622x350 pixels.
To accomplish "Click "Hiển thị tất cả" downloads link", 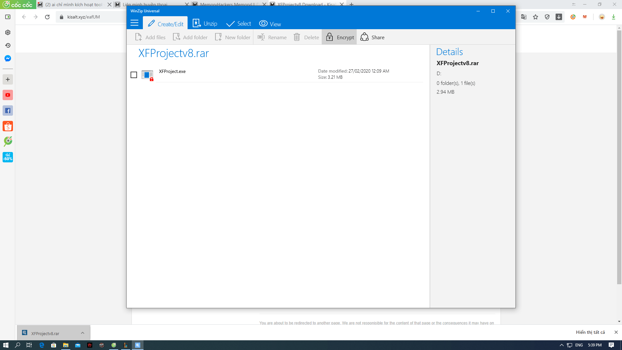I will pyautogui.click(x=590, y=332).
